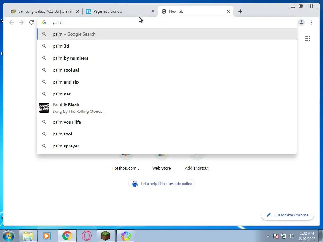Choose paint - Google Search suggestion
This screenshot has height=242, width=323.
[167, 34]
